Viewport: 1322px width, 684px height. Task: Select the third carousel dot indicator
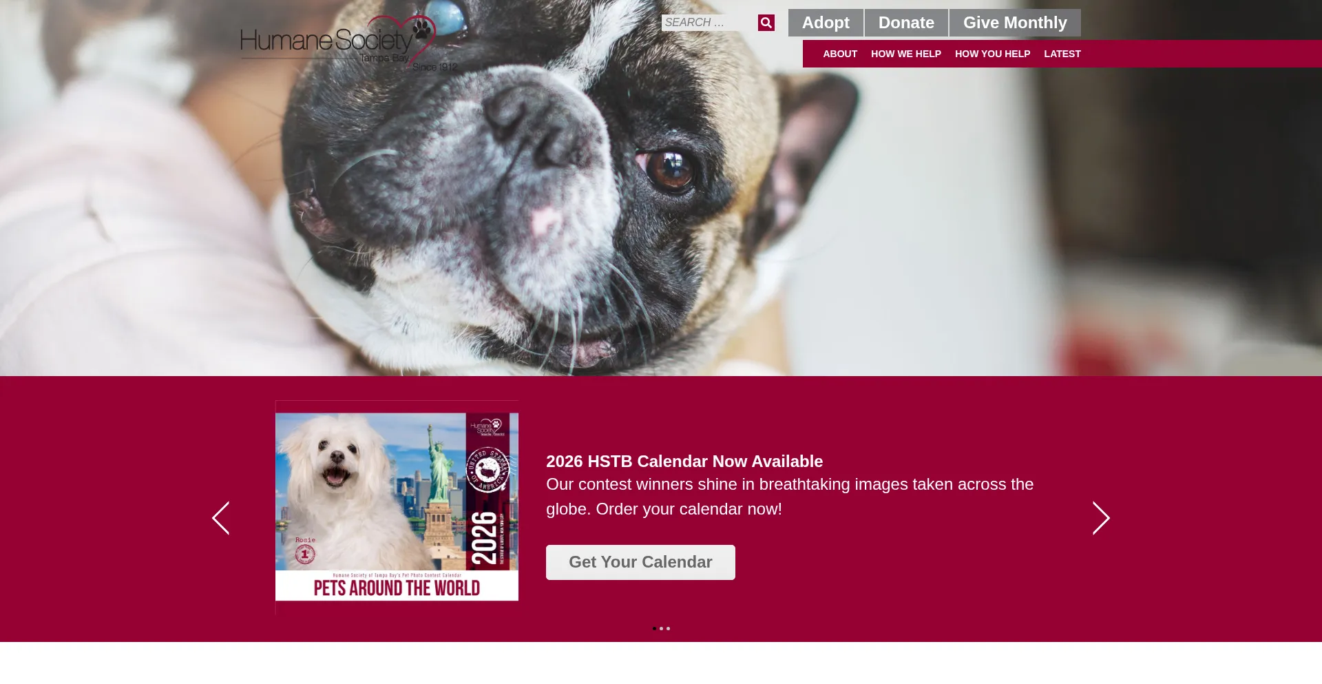pyautogui.click(x=668, y=628)
